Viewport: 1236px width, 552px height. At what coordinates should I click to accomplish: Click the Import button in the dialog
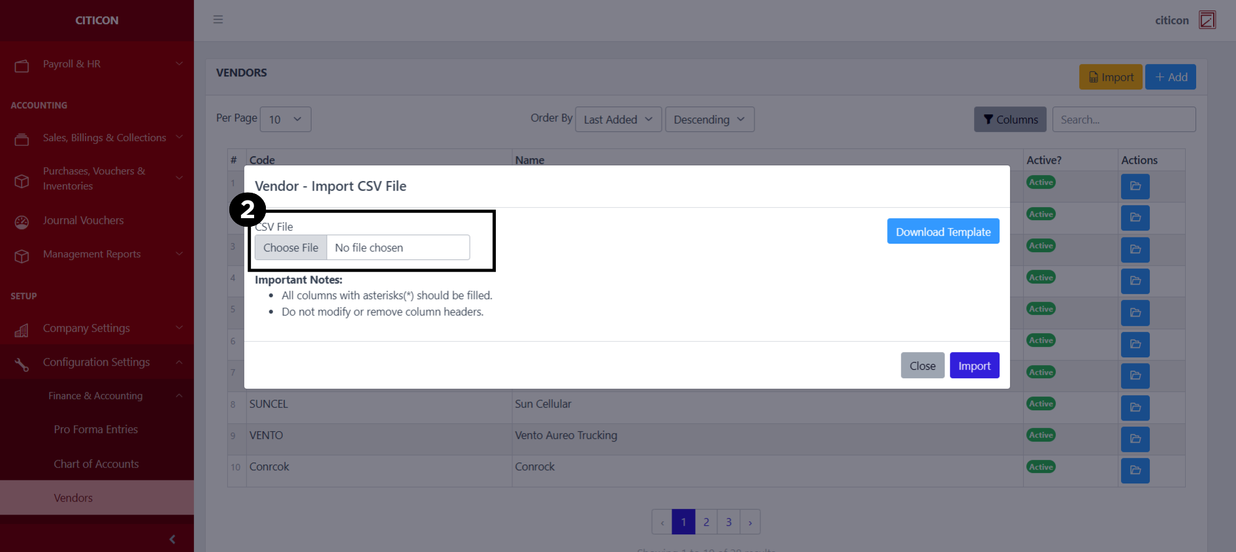[x=974, y=366]
